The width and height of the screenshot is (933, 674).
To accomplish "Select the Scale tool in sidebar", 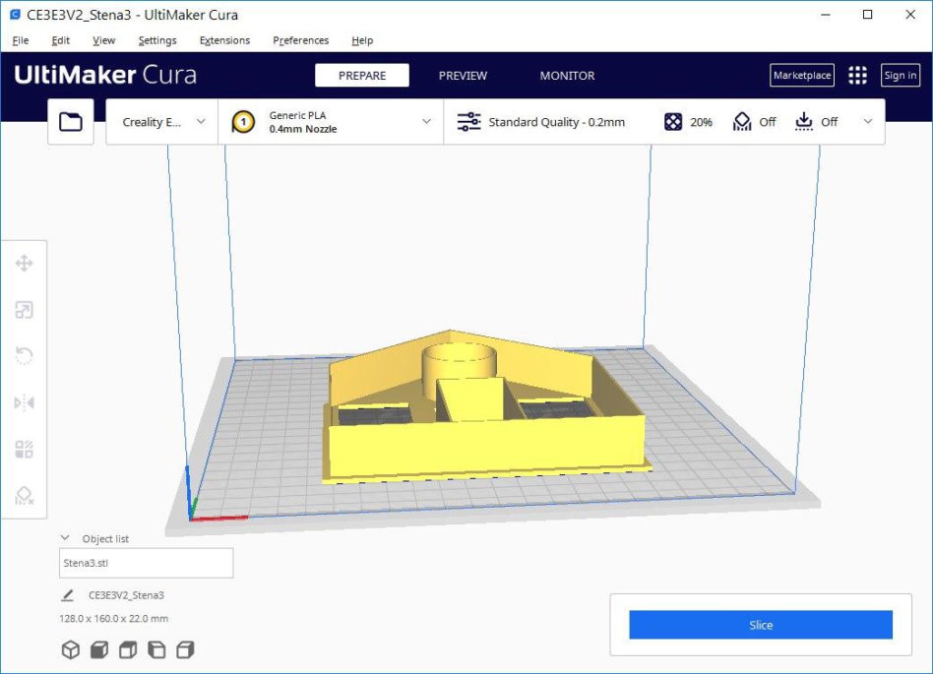I will [24, 310].
